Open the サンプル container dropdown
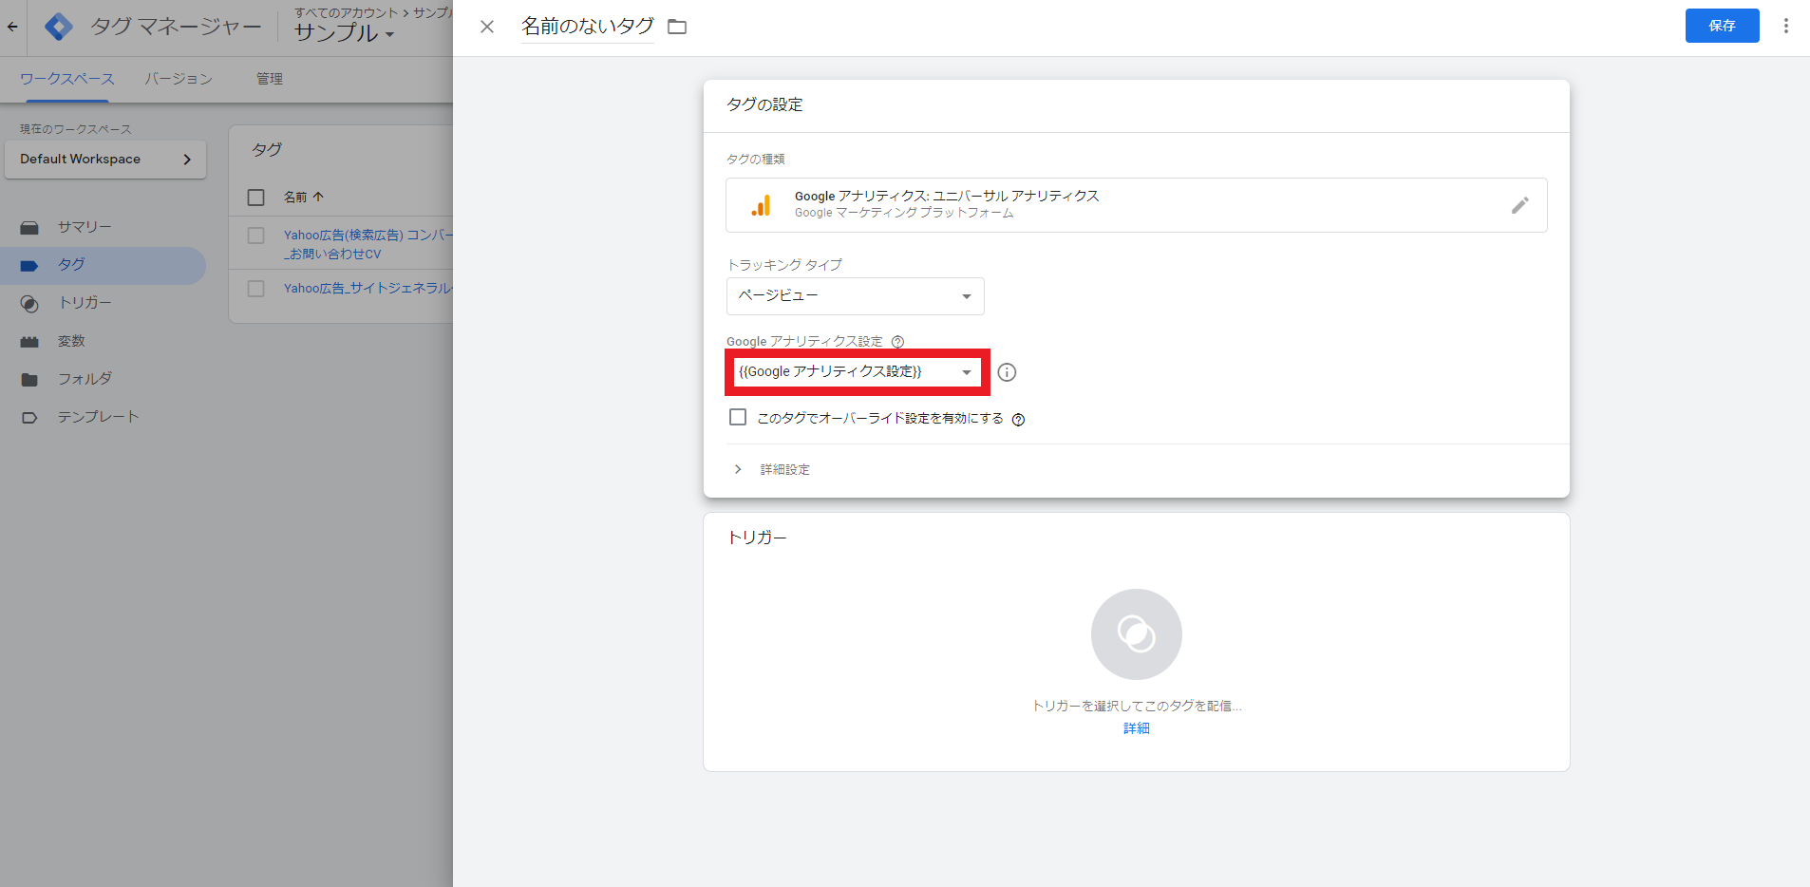This screenshot has width=1810, height=887. (x=344, y=33)
